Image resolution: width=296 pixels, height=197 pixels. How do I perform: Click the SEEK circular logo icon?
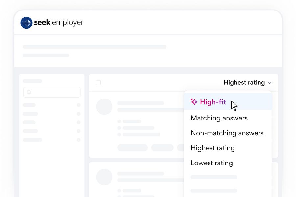(26, 23)
